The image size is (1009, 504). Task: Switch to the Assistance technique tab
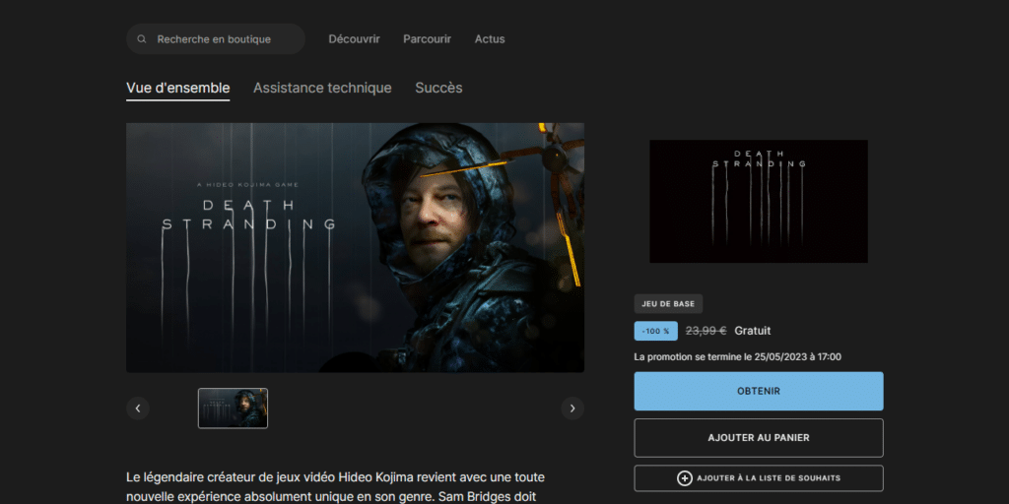[x=322, y=88]
